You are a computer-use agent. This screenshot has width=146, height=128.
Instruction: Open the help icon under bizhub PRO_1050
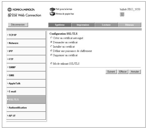coord(122,14)
